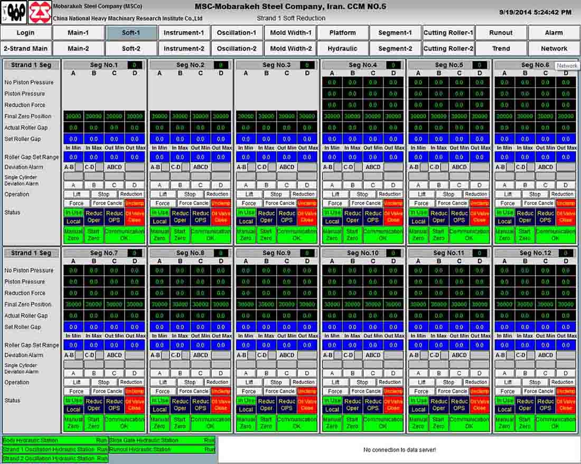Screen dimensions: 581x464
Task: Toggle Oil Valve Close for Seg No.3
Action: (x=307, y=217)
